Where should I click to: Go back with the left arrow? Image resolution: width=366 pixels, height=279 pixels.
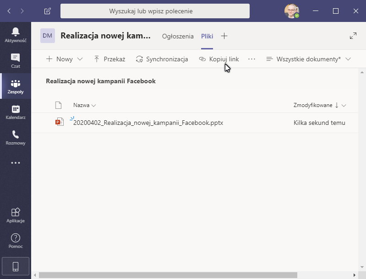coord(9,11)
